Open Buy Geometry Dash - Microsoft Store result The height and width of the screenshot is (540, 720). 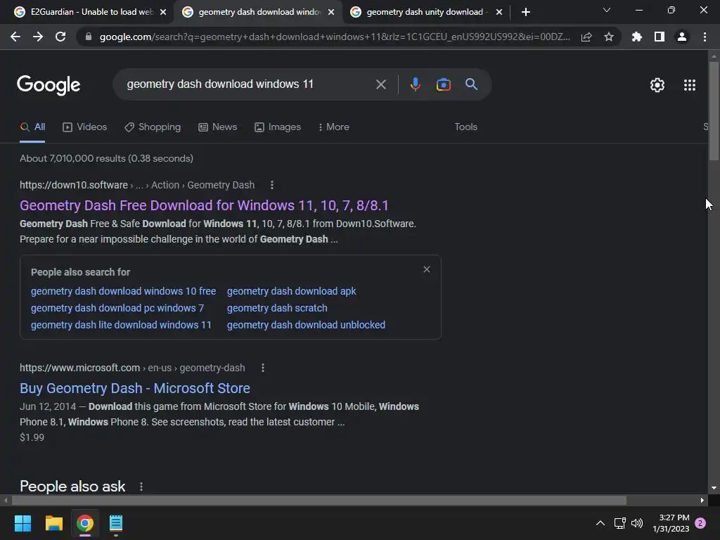[x=135, y=388]
